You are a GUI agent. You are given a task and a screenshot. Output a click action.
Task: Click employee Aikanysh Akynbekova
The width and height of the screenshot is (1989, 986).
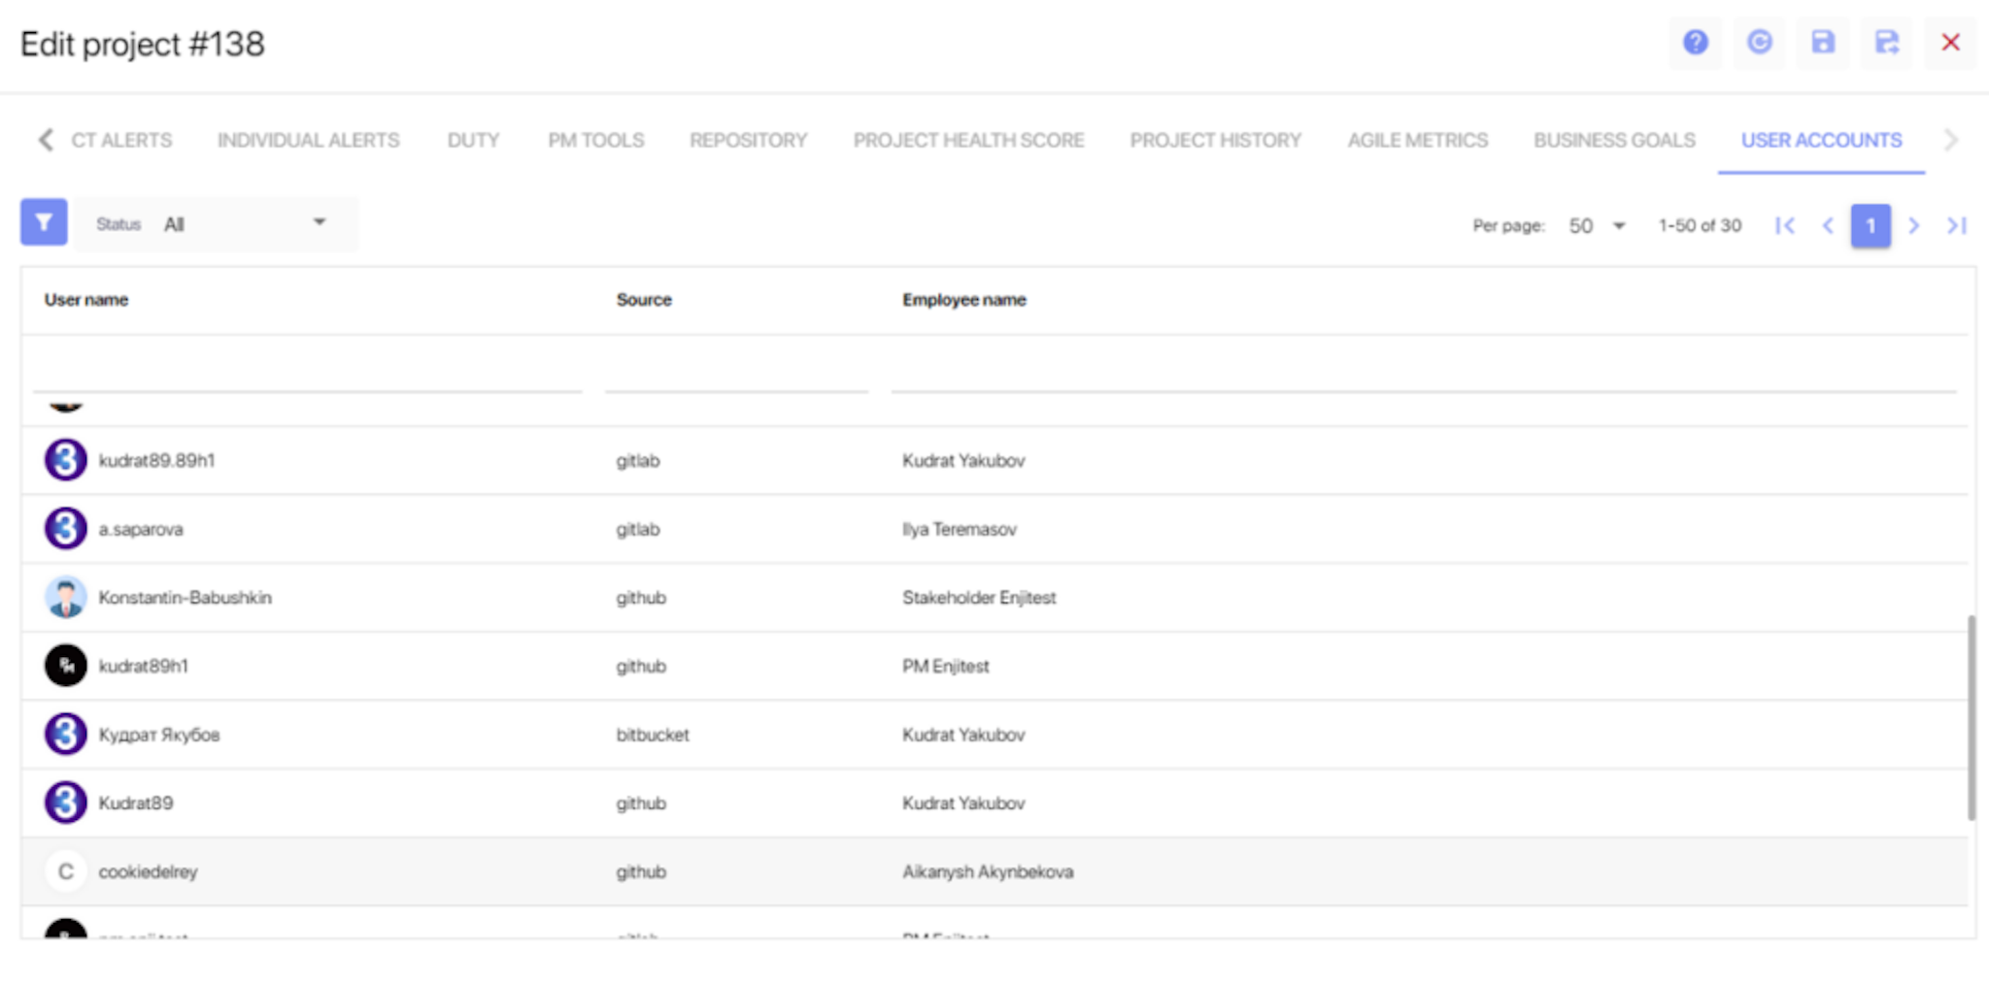click(988, 871)
